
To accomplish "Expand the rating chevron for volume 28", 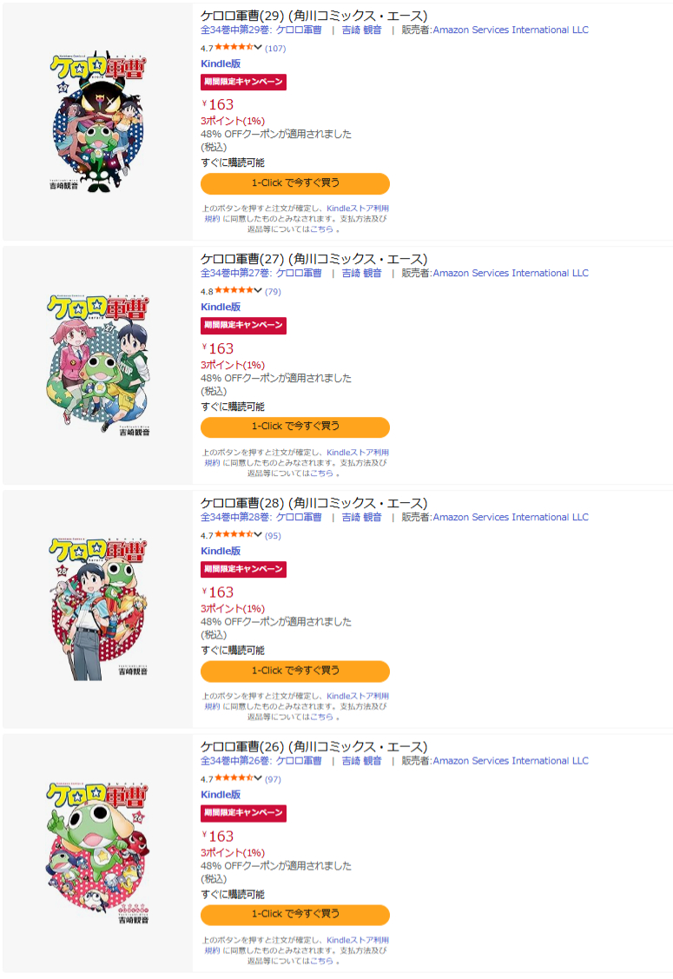I will pyautogui.click(x=258, y=535).
